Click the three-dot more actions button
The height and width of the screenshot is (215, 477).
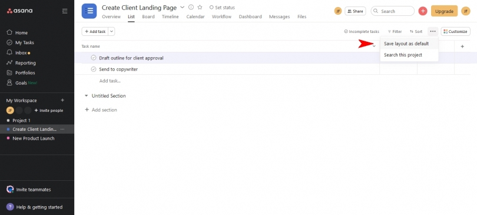coord(433,31)
